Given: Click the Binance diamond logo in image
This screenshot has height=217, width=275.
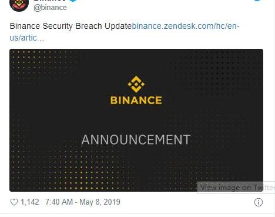Looking at the screenshot, I should [136, 84].
